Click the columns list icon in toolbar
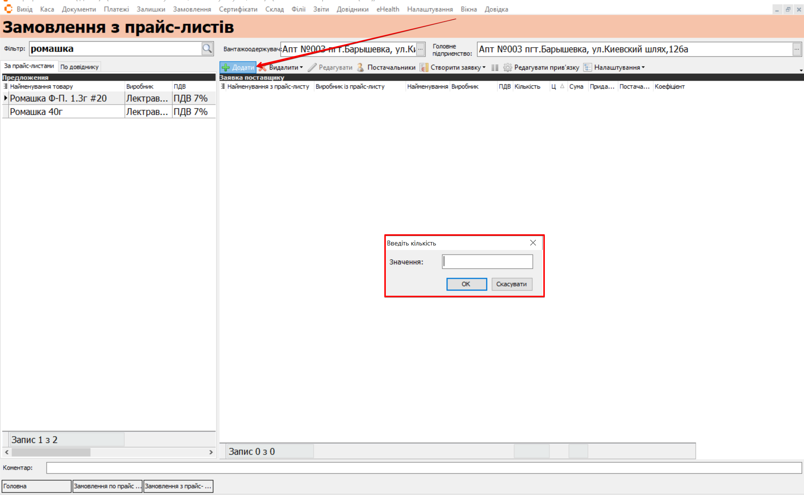 (x=495, y=67)
